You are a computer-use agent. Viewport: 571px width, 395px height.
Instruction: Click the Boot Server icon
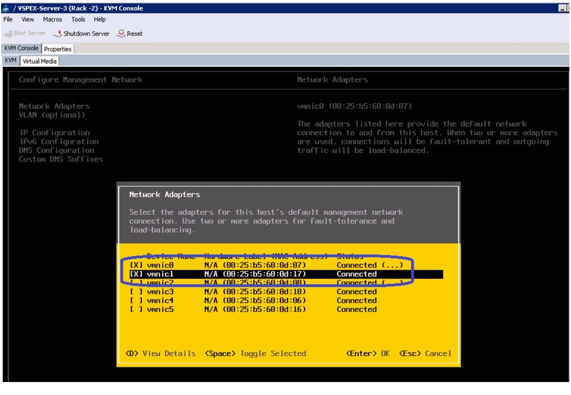8,34
